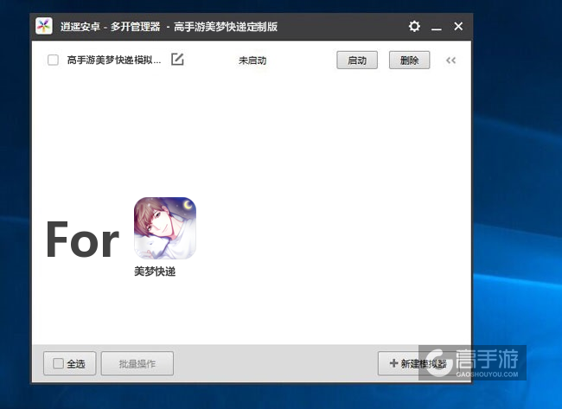Click the edit pencil icon beside emulator name
The height and width of the screenshot is (409, 562).
click(x=177, y=60)
